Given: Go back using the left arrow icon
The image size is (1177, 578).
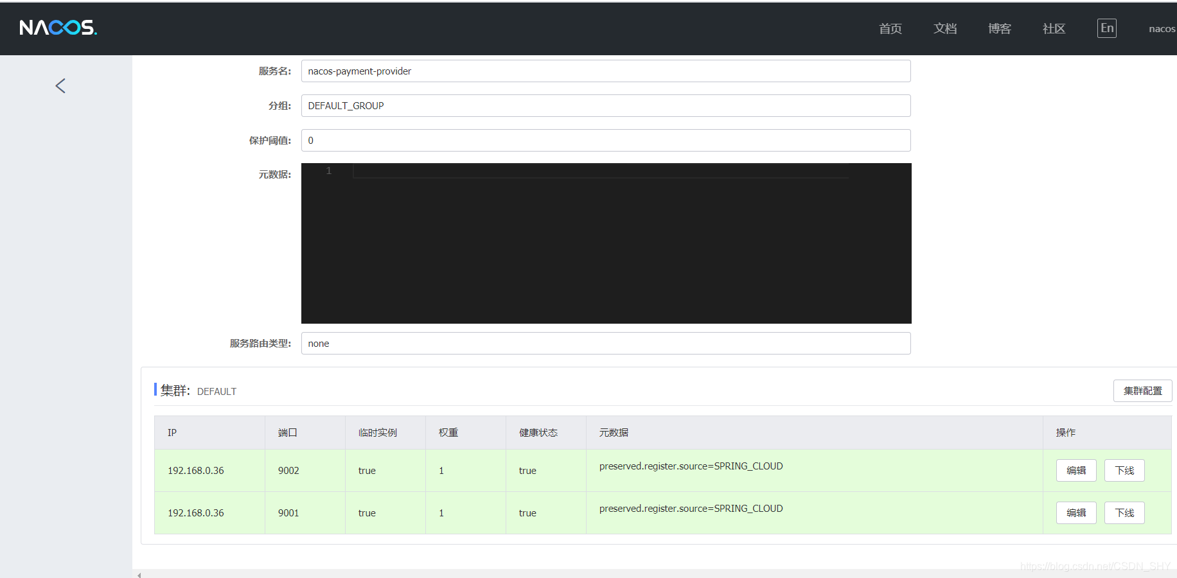Looking at the screenshot, I should tap(60, 86).
